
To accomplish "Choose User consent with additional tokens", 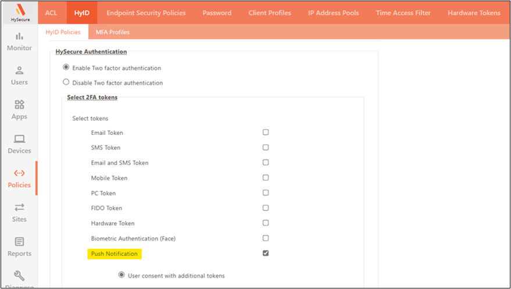I will click(x=122, y=275).
